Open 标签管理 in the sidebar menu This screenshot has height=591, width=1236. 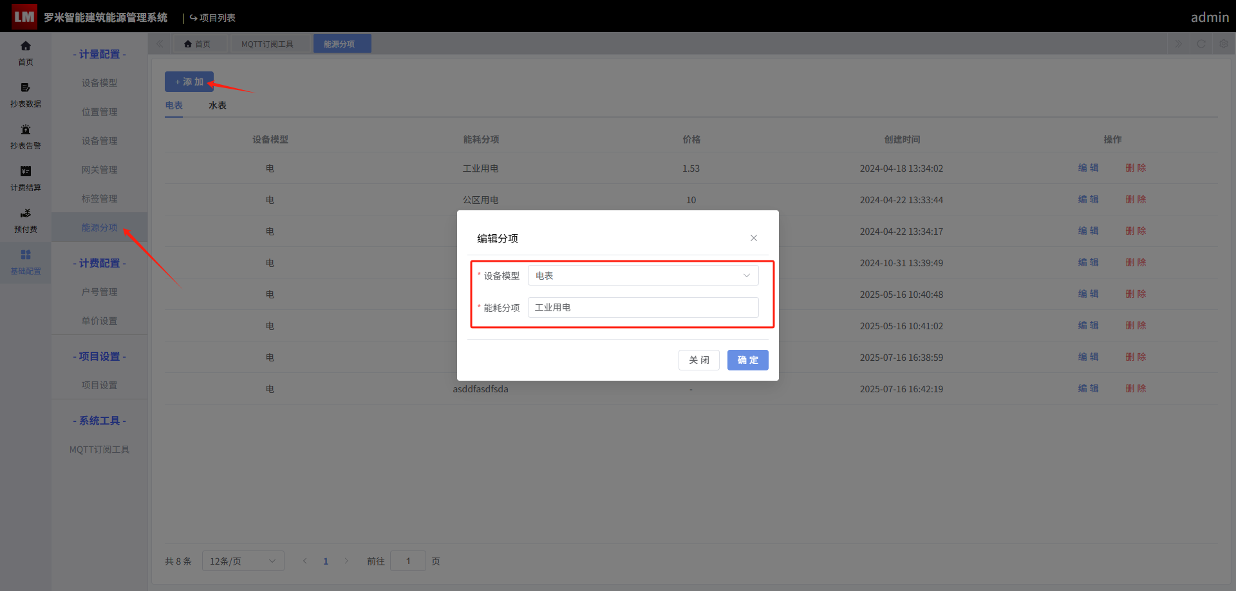pyautogui.click(x=100, y=199)
